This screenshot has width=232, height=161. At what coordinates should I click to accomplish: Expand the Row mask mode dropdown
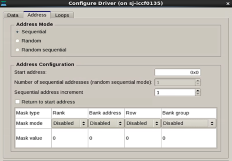tap(143, 123)
